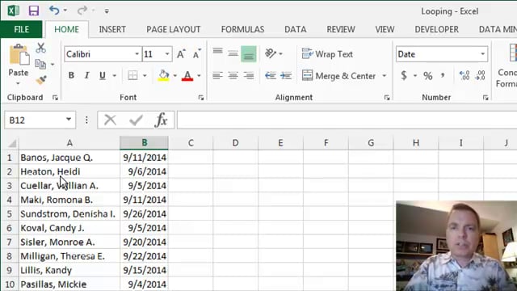Open the underline style dropdown arrow
Viewport: 517px width, 291px height.
point(115,76)
